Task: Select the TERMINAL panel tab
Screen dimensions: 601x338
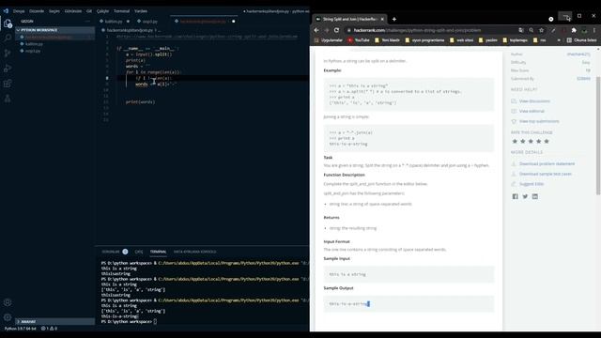Action: coord(158,252)
